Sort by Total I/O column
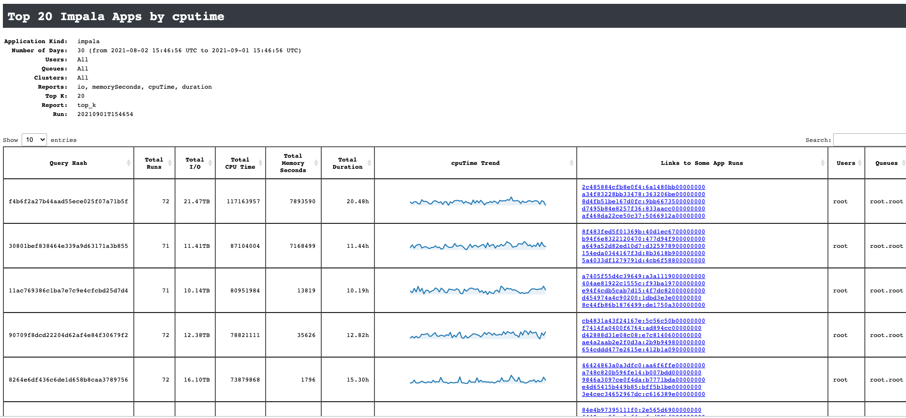 click(195, 163)
